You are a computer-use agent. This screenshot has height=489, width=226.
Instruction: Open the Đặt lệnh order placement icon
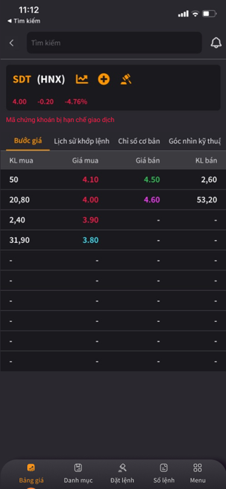pos(122,467)
